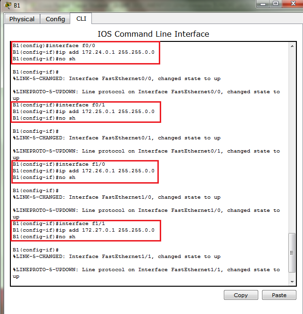This screenshot has height=314, width=303.
Task: Click the terminal scrollbar down arrow
Action: [292, 282]
